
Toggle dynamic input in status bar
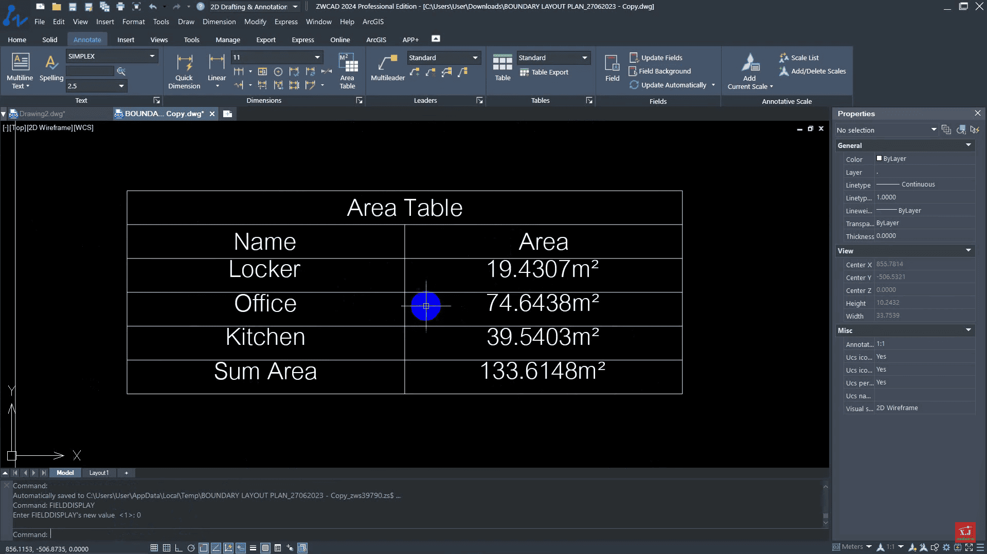pos(240,548)
